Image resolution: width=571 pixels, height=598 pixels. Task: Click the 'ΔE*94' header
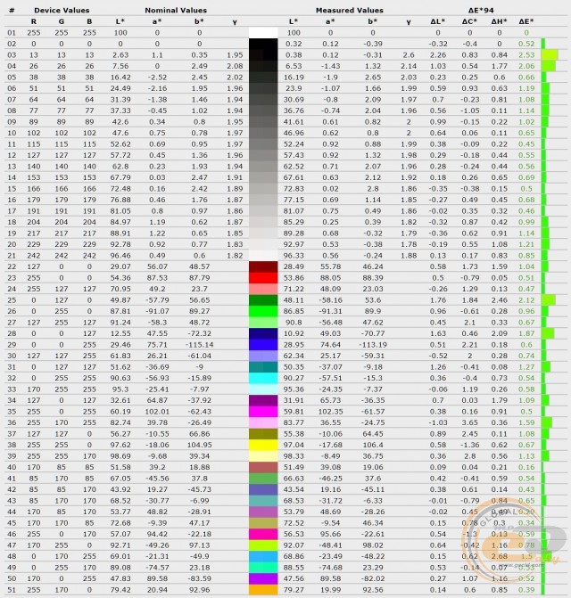tap(481, 11)
